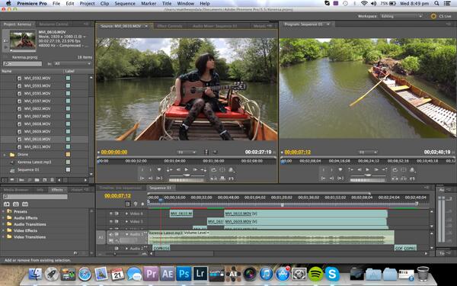Image resolution: width=457 pixels, height=286 pixels.
Task: Click the Set Encore Chapter Marker icon in timeline
Action: 136,204
